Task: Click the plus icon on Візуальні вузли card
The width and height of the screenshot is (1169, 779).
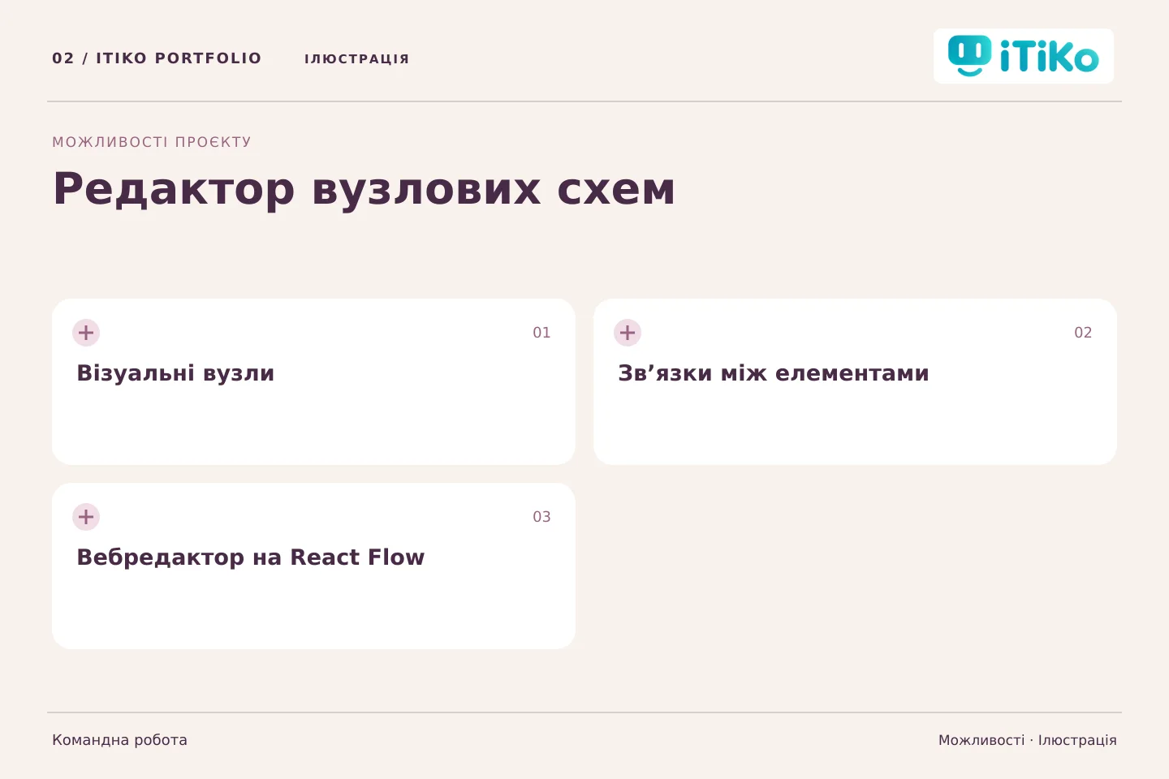Action: click(x=86, y=333)
